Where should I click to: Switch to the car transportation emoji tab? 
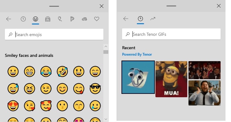click(x=84, y=19)
